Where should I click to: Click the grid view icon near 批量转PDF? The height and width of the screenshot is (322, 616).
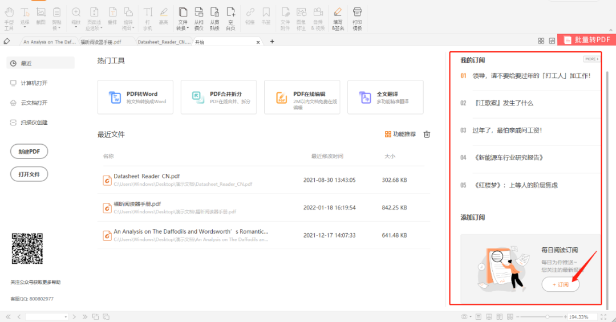click(541, 41)
